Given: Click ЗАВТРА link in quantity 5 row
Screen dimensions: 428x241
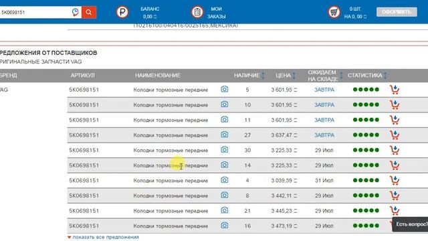Looking at the screenshot, I should click(x=324, y=90).
